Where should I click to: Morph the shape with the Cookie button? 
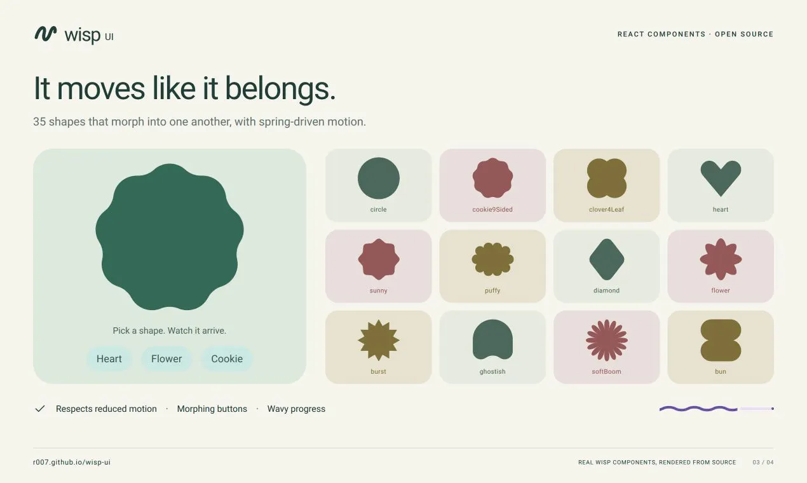227,359
